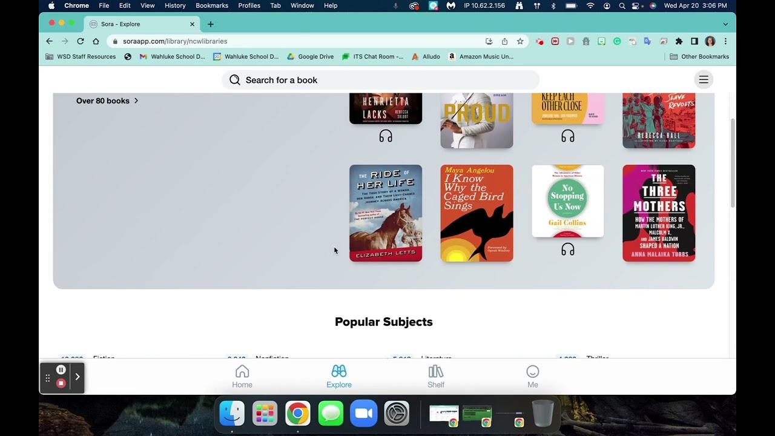Open the ITS Chat Room bookmark
Image resolution: width=775 pixels, height=436 pixels.
coord(372,56)
